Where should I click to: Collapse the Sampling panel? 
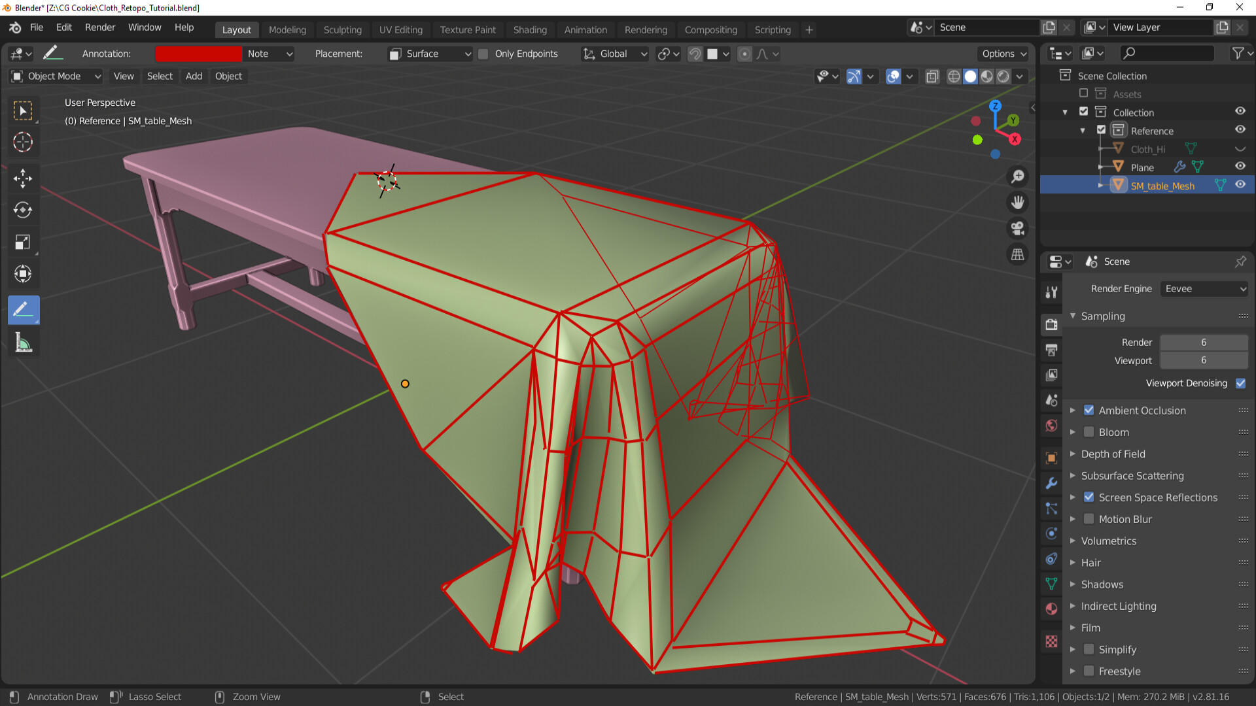click(1073, 316)
